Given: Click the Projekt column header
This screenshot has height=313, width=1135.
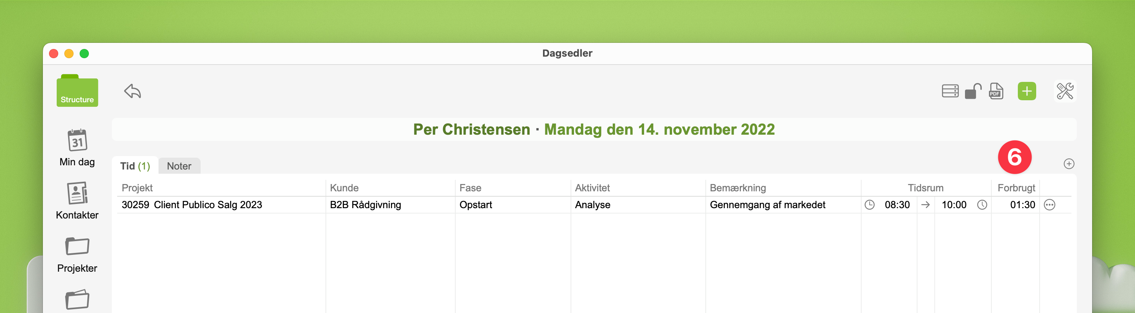Looking at the screenshot, I should (137, 188).
